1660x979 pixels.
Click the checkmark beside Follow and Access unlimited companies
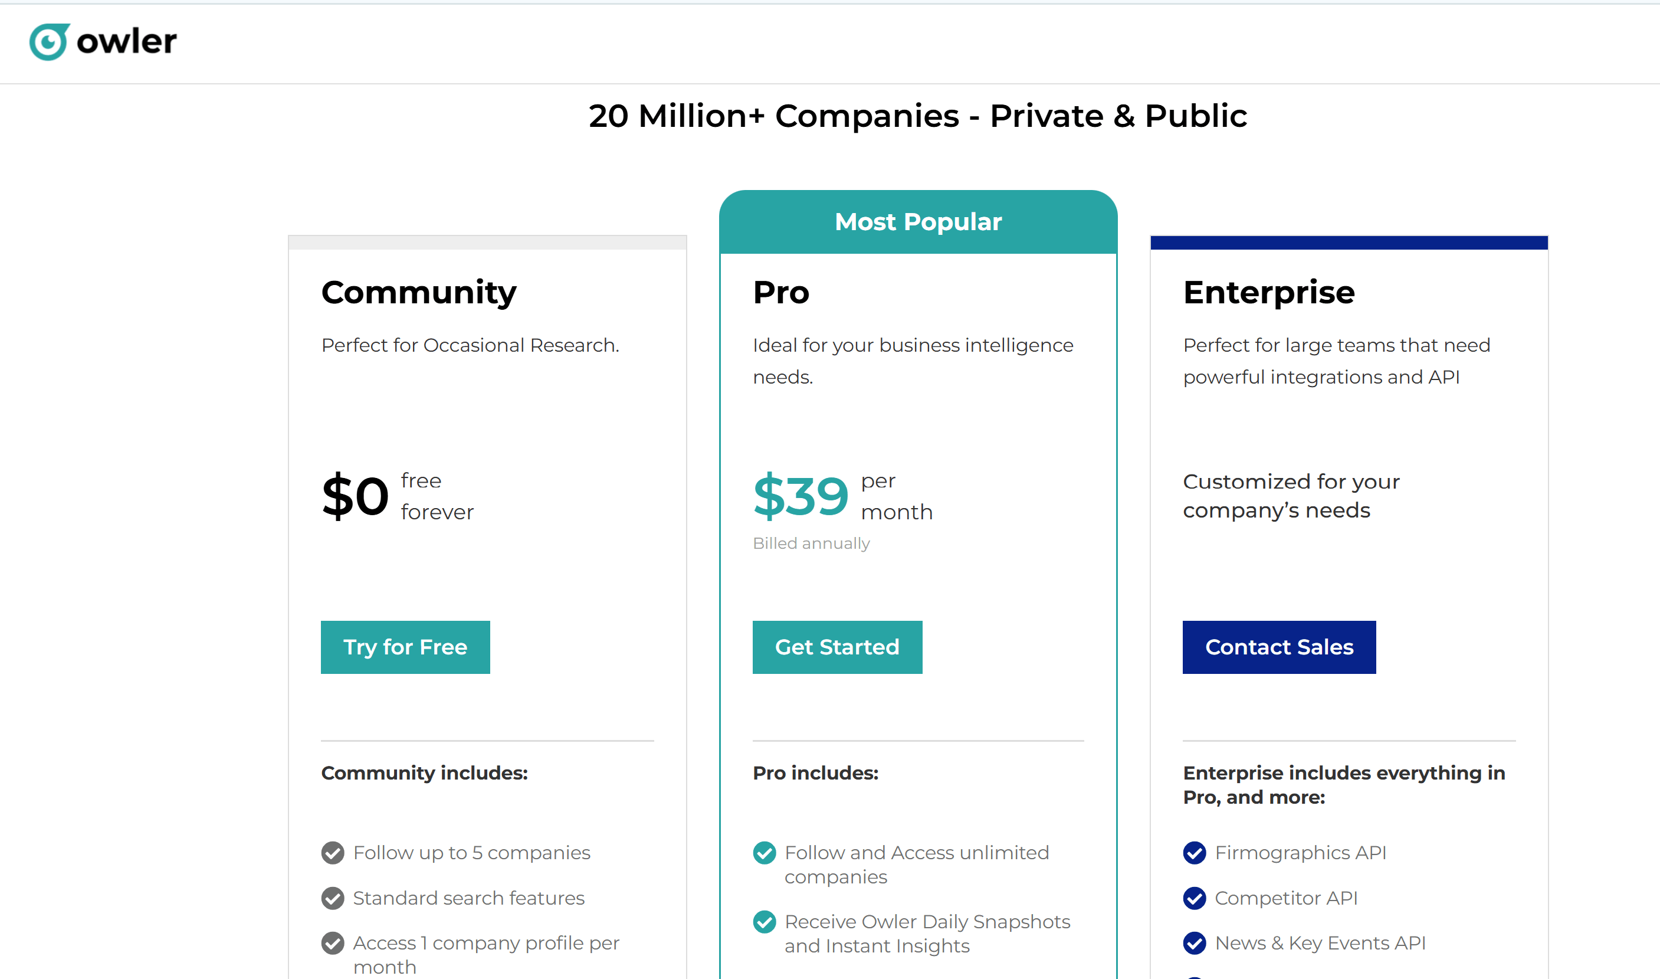pos(764,852)
